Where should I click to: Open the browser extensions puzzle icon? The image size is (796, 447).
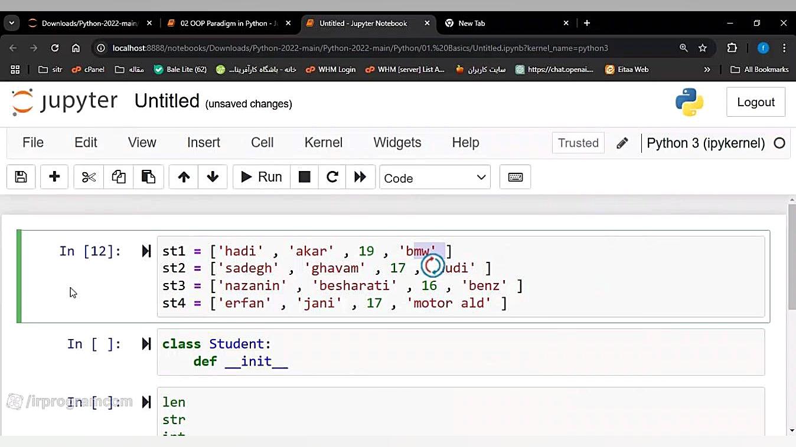(732, 48)
